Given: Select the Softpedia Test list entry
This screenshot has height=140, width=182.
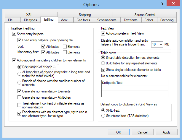Looking at the screenshot, I should click(x=135, y=83).
